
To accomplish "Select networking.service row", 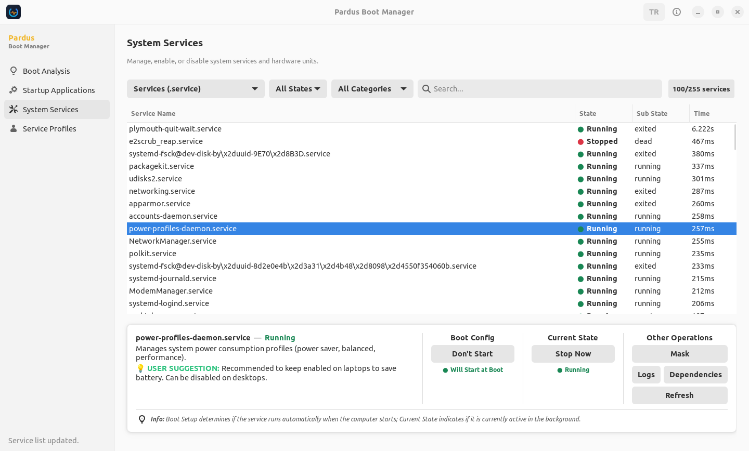I will point(432,191).
